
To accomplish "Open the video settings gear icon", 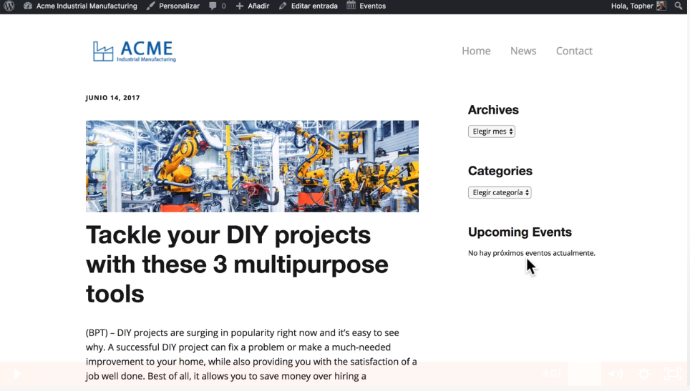I will [x=644, y=375].
